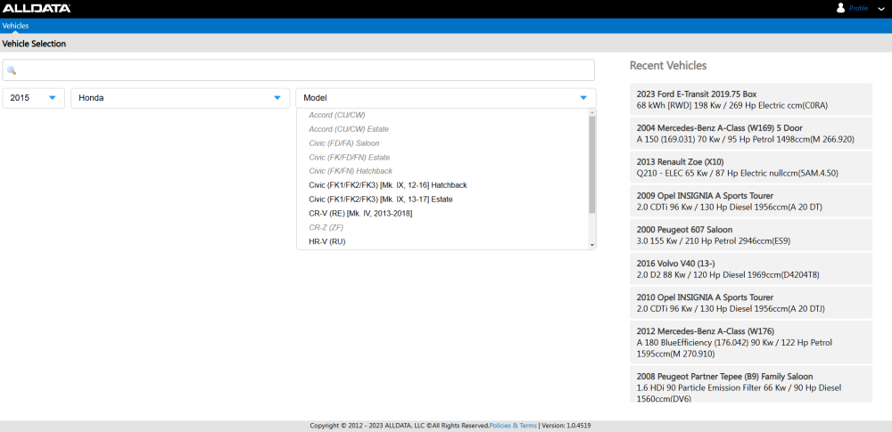Choose HR-V (RU) from model list

[326, 241]
